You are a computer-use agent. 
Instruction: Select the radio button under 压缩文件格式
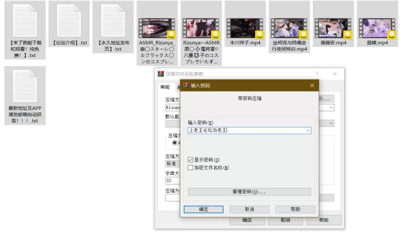(x=175, y=143)
